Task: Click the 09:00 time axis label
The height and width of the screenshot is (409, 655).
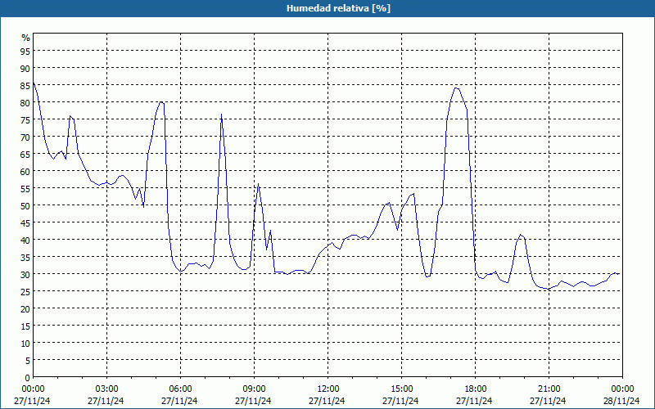Action: 254,389
